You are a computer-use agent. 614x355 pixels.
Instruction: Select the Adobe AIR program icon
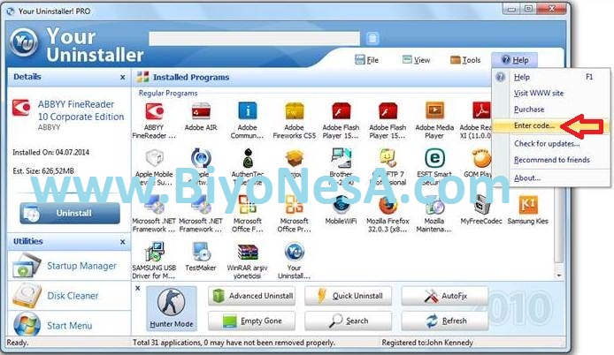(x=201, y=112)
